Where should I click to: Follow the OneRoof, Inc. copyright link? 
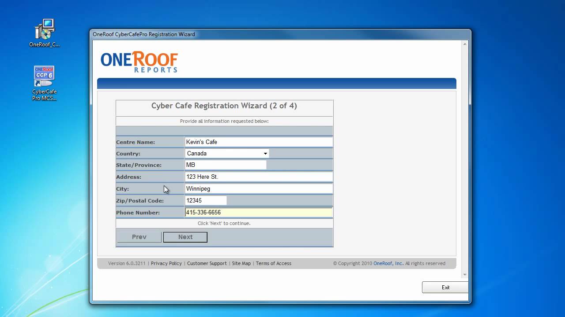(388, 263)
